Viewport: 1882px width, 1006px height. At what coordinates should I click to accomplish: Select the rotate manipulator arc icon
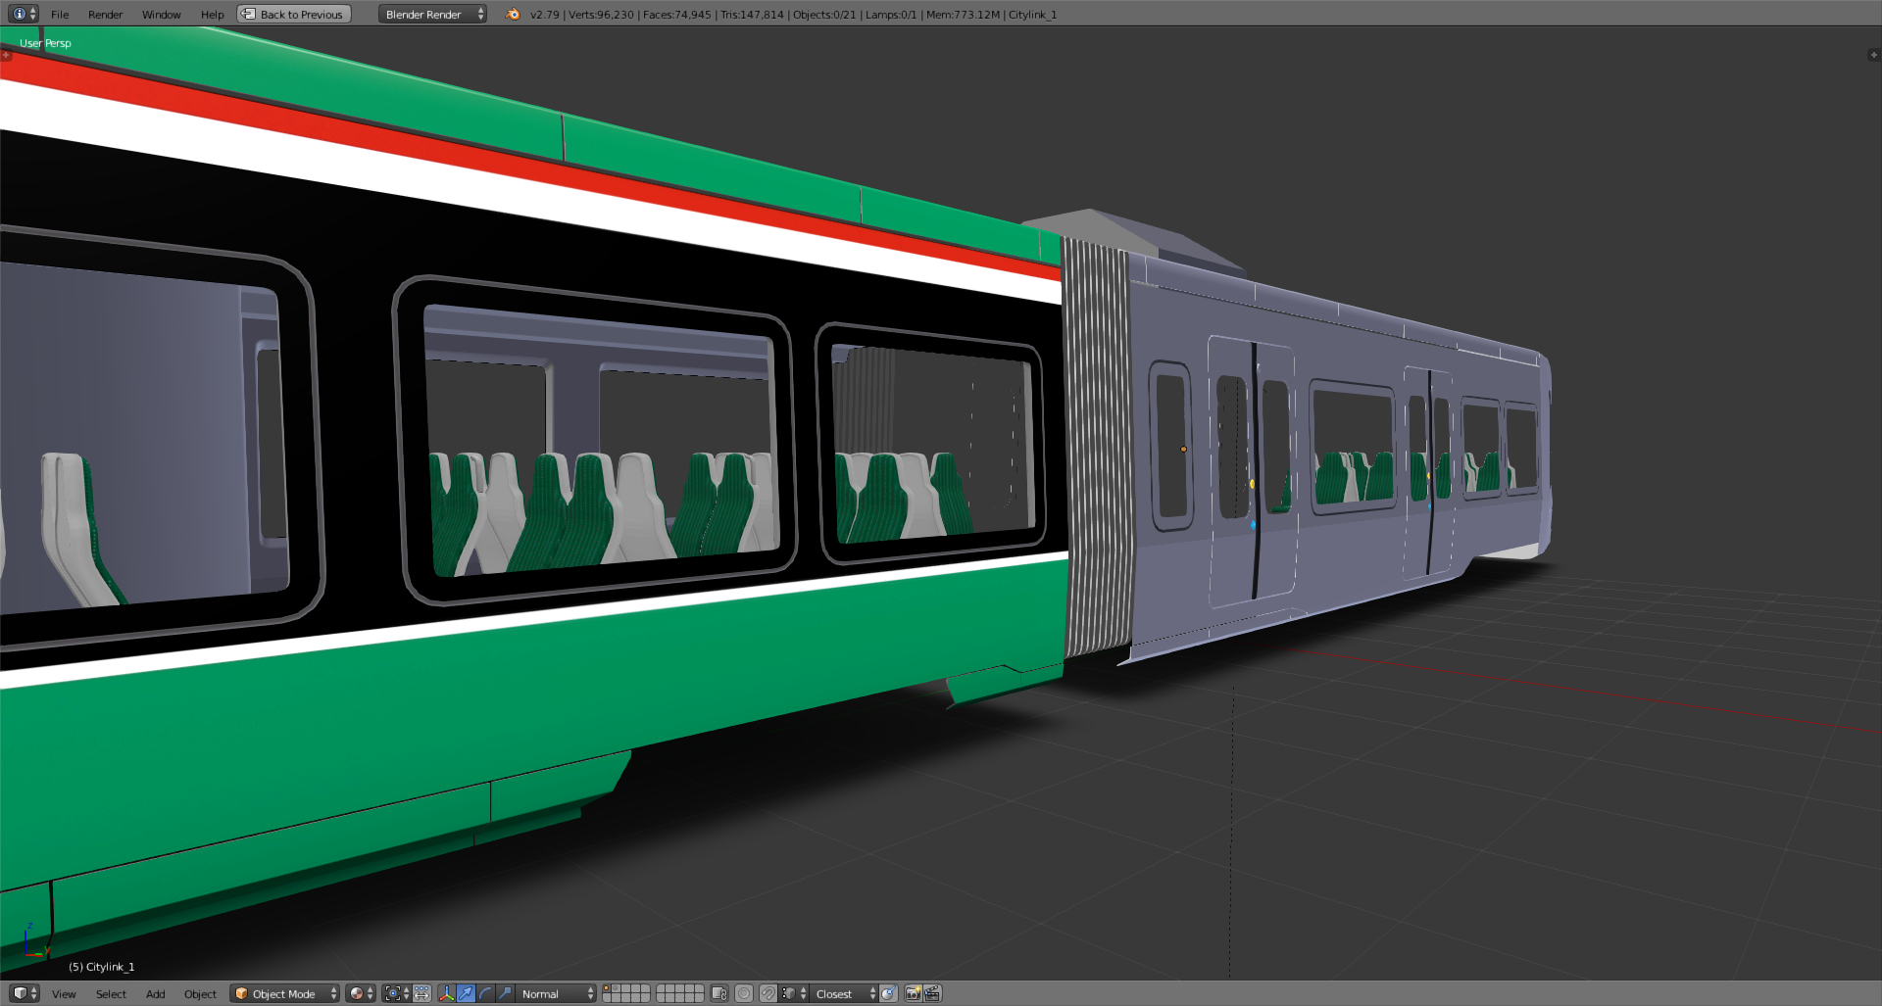click(x=485, y=993)
